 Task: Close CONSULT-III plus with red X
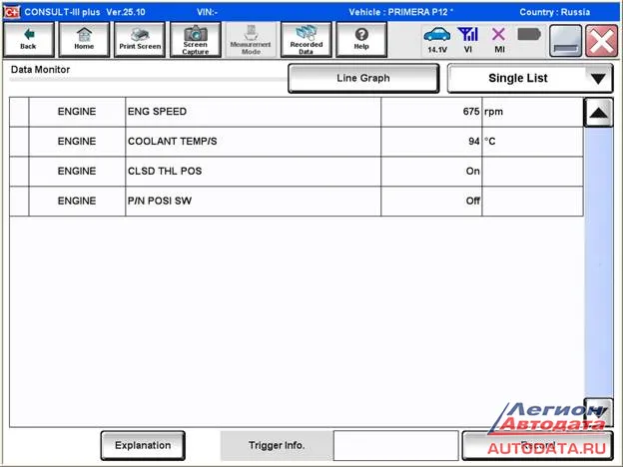pyautogui.click(x=602, y=41)
